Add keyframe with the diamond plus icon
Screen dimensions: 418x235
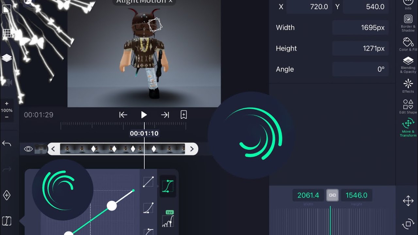point(7,196)
